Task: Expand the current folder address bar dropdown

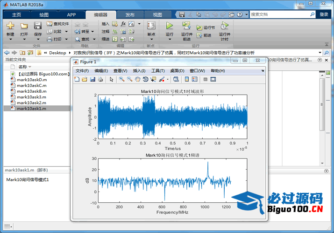Action: pyautogui.click(x=320, y=53)
